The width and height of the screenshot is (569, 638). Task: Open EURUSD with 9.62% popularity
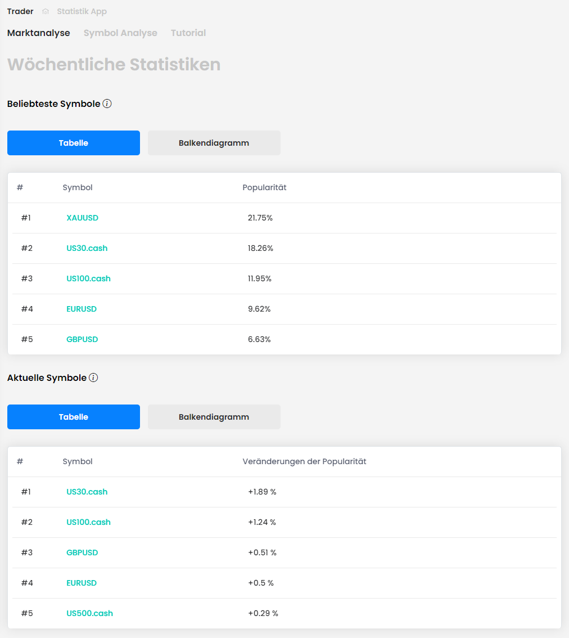click(82, 309)
